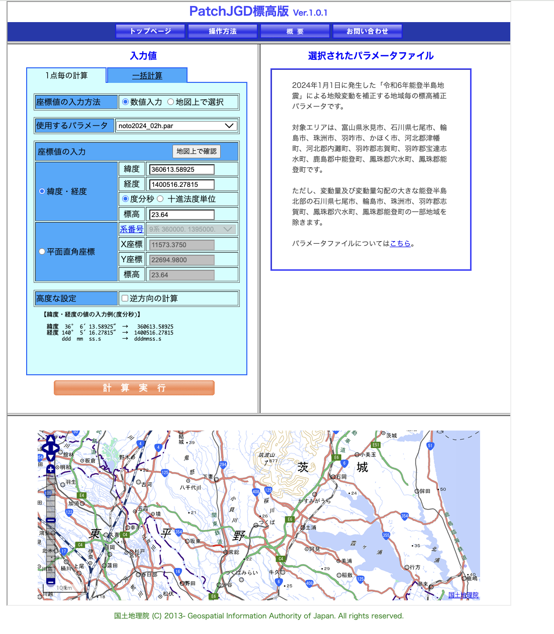Pan the map right with the east arrow
554x634 pixels.
point(57,448)
